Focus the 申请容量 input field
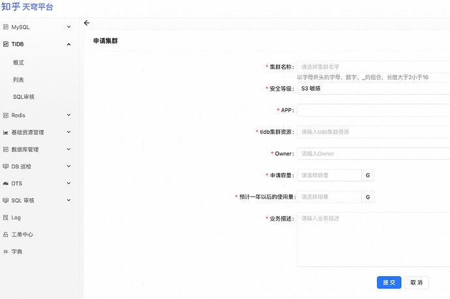The width and height of the screenshot is (450, 299). coord(329,175)
